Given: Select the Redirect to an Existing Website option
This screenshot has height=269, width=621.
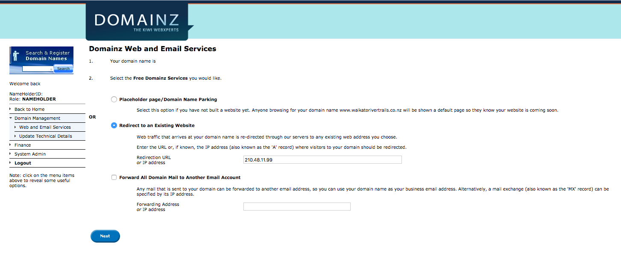Looking at the screenshot, I should 114,125.
